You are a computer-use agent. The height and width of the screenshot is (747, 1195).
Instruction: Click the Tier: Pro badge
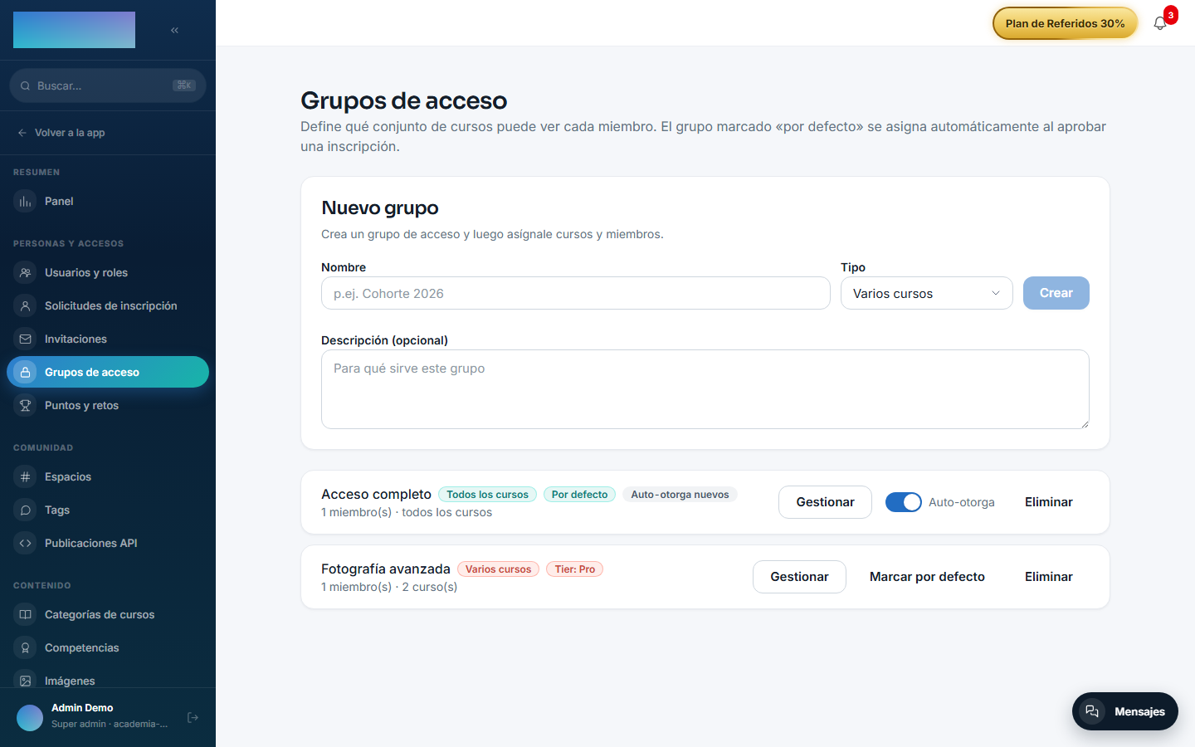(x=574, y=569)
